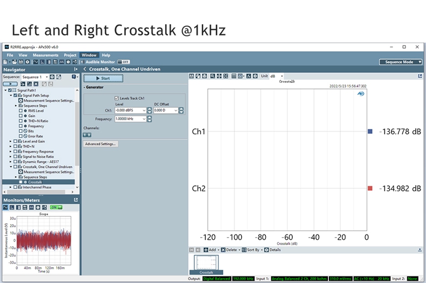Click the Details icon below the graph
Viewport: 426px width, 283px height.
pyautogui.click(x=266, y=250)
